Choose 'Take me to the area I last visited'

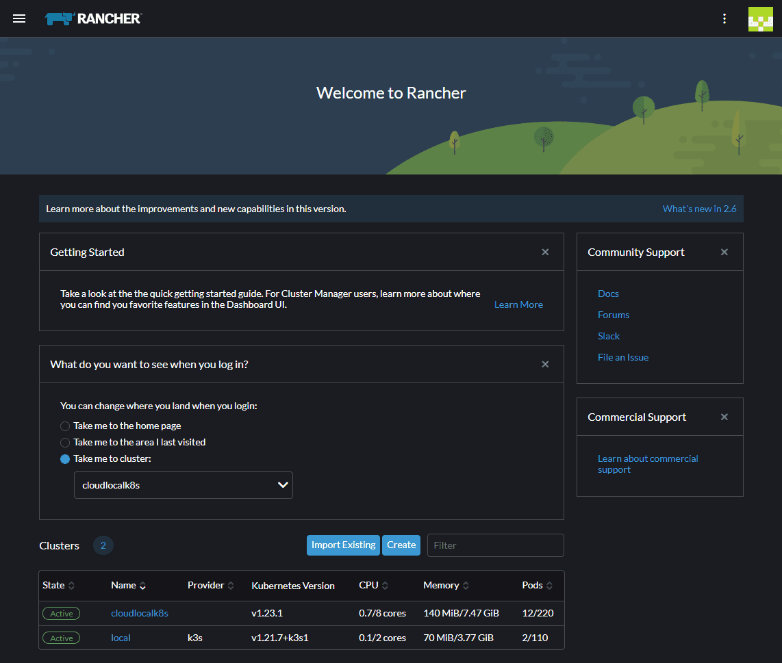66,442
